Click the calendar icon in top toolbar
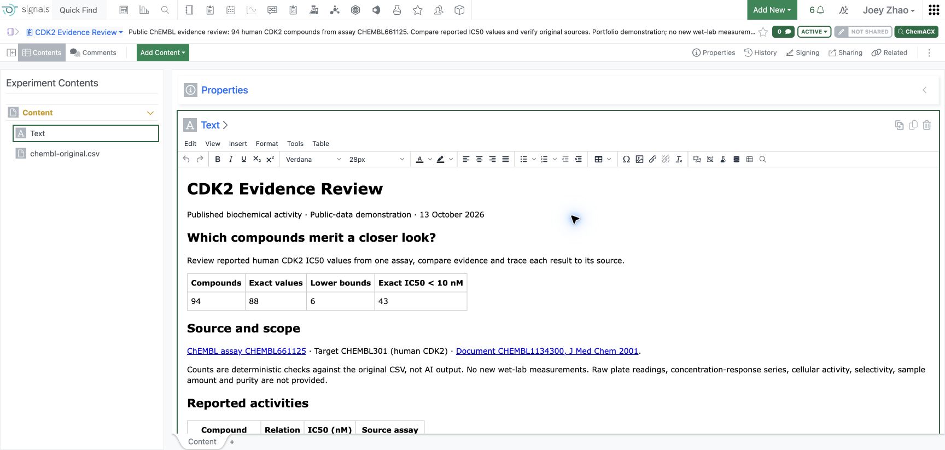945x450 pixels. (x=231, y=10)
